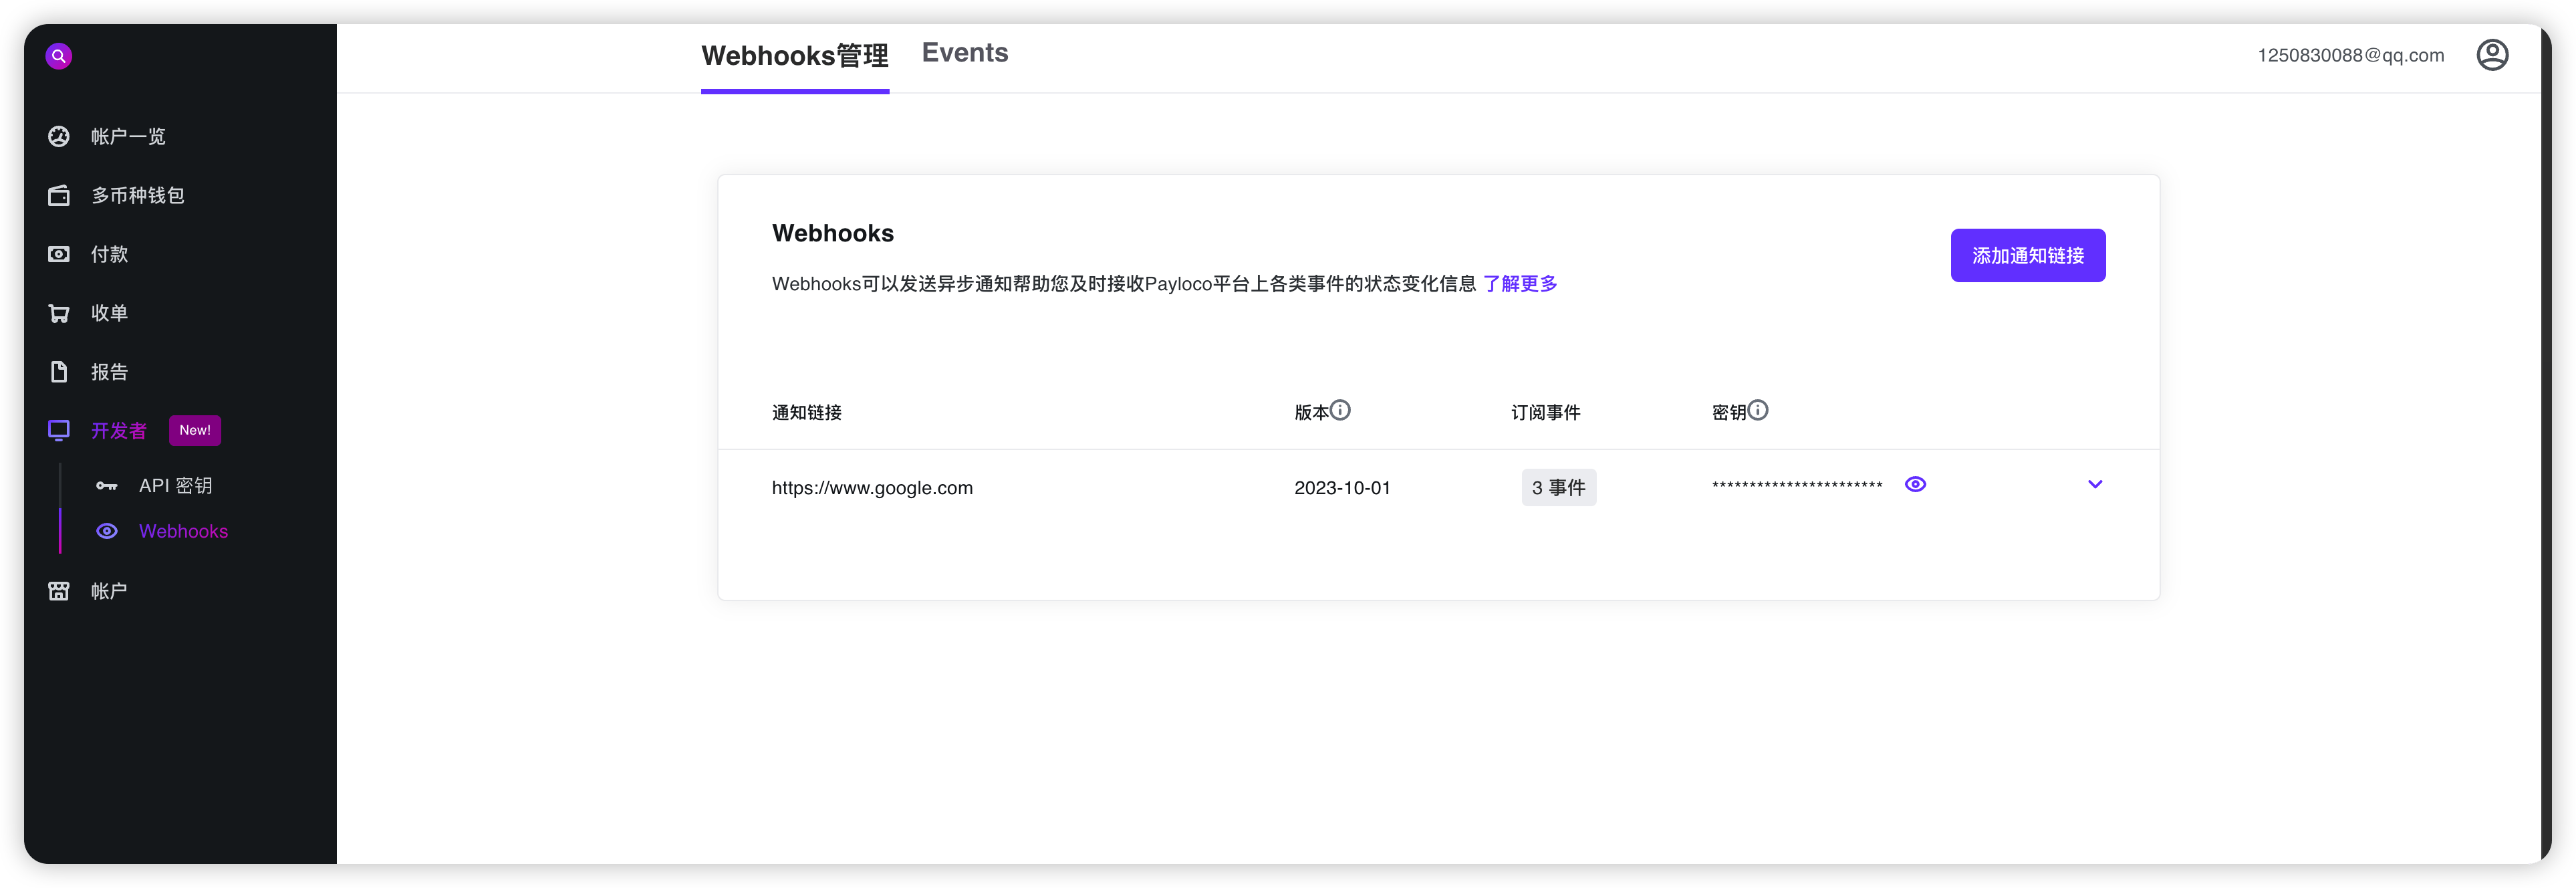Click the API 密钥 key icon
The height and width of the screenshot is (888, 2576).
(x=107, y=486)
